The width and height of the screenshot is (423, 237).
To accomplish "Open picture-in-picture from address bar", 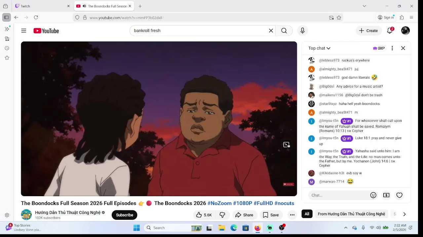I will [331, 18].
